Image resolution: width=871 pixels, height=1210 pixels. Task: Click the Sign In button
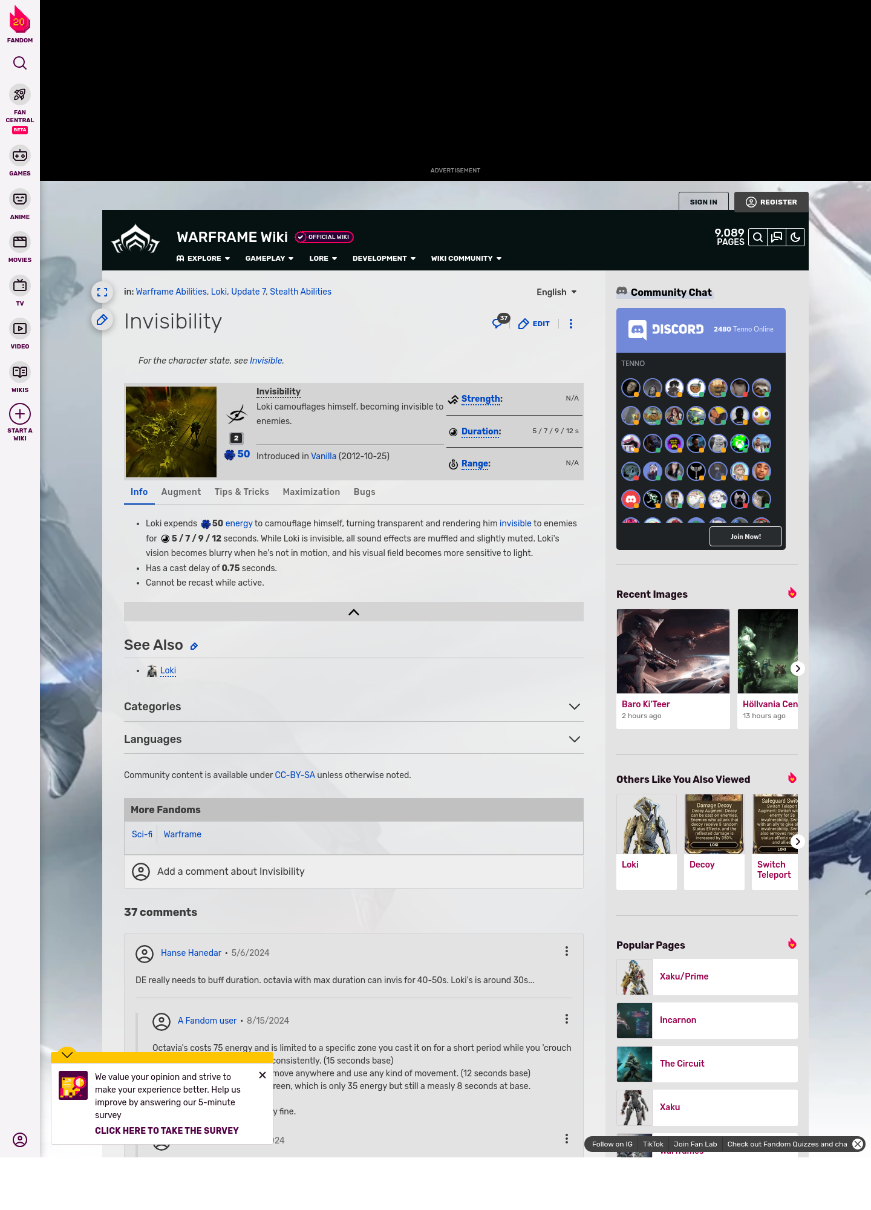click(x=703, y=202)
